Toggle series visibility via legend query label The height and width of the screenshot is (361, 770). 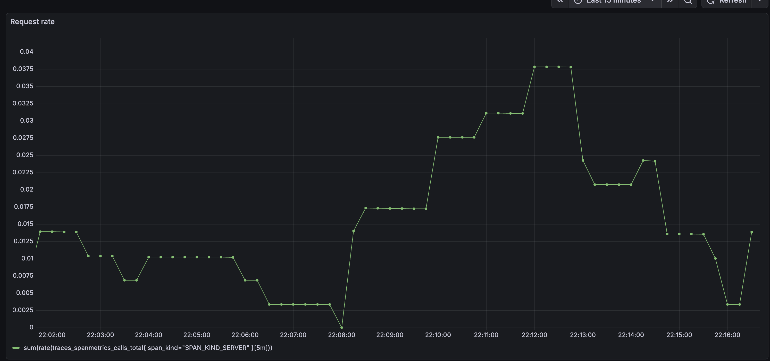coord(148,348)
